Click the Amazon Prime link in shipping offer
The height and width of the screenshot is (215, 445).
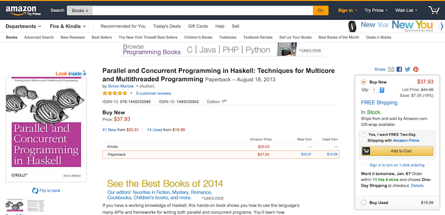pos(406,141)
